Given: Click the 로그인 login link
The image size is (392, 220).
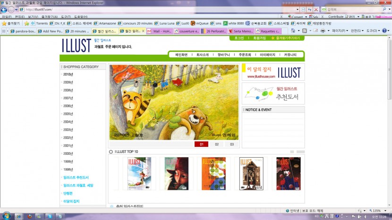Looking at the screenshot, I should click(x=239, y=38).
